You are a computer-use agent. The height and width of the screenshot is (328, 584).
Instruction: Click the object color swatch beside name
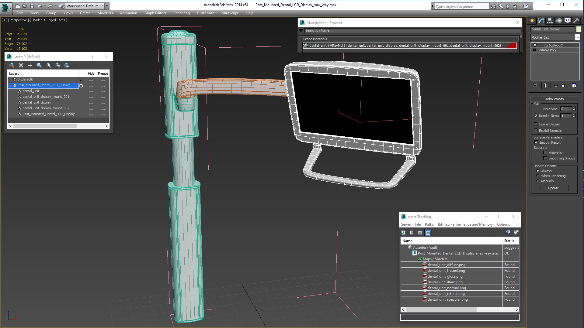click(579, 29)
